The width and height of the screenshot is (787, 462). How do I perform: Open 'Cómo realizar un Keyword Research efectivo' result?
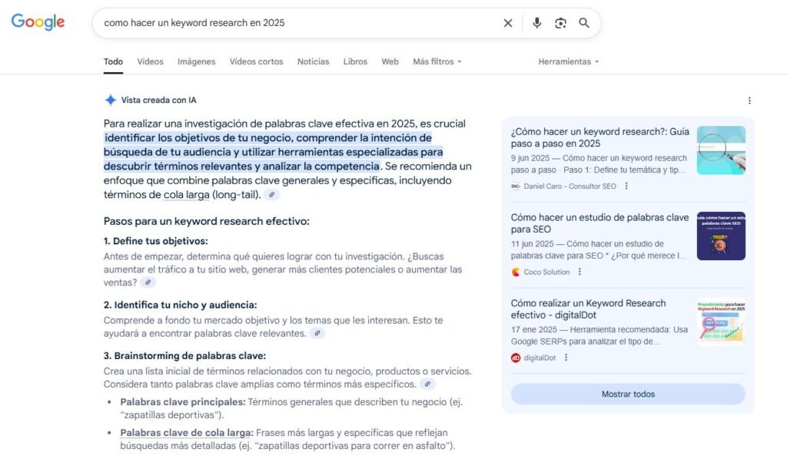(x=588, y=309)
